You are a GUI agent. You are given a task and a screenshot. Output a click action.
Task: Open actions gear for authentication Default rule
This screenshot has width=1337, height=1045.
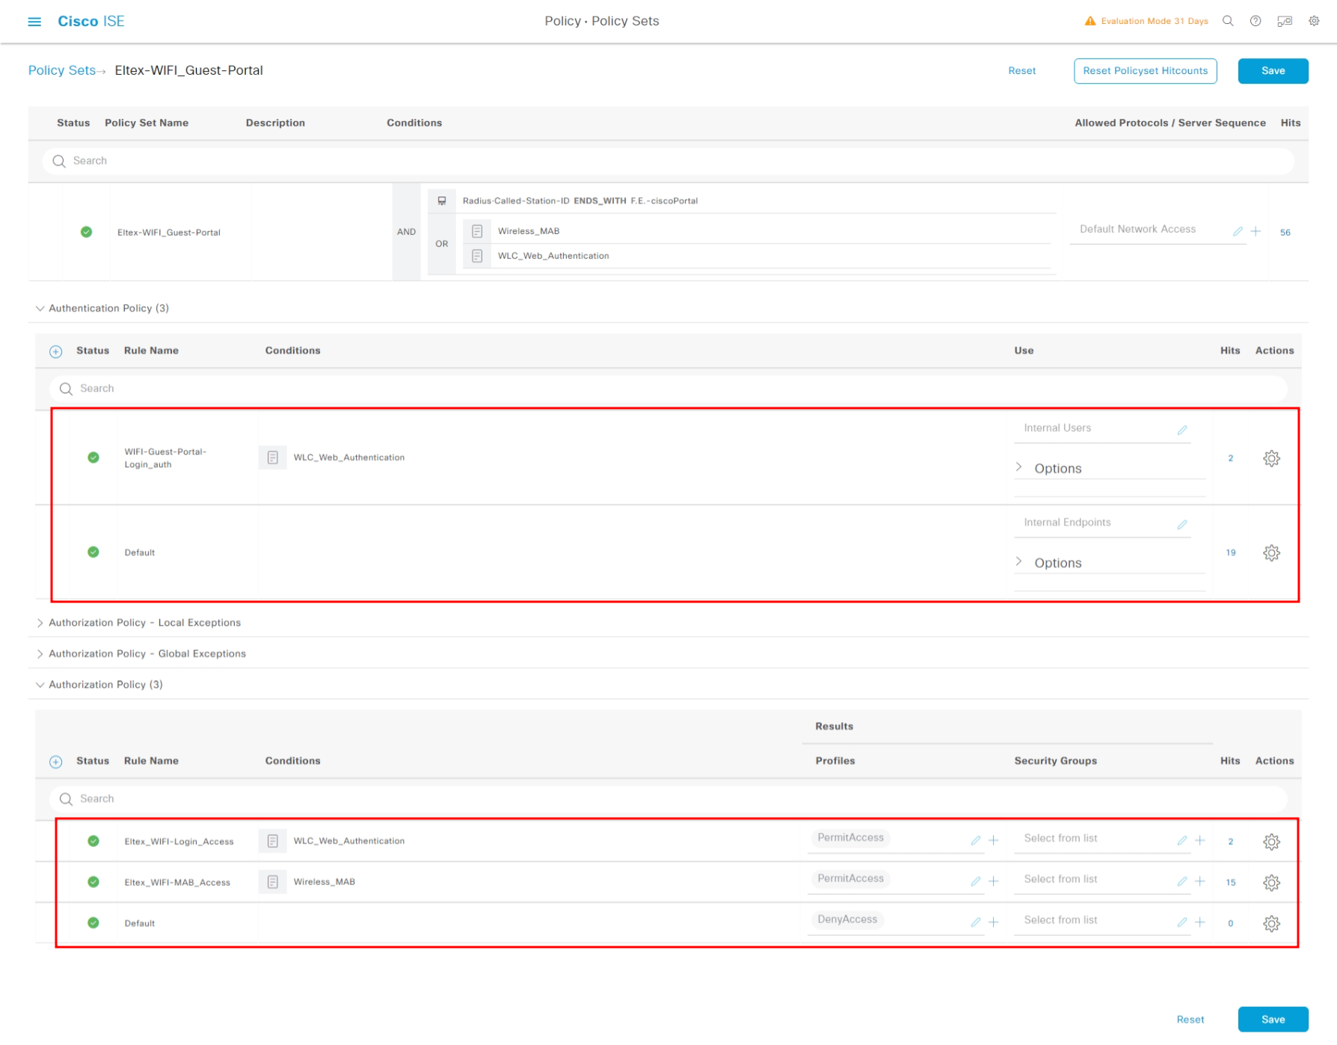pyautogui.click(x=1271, y=553)
